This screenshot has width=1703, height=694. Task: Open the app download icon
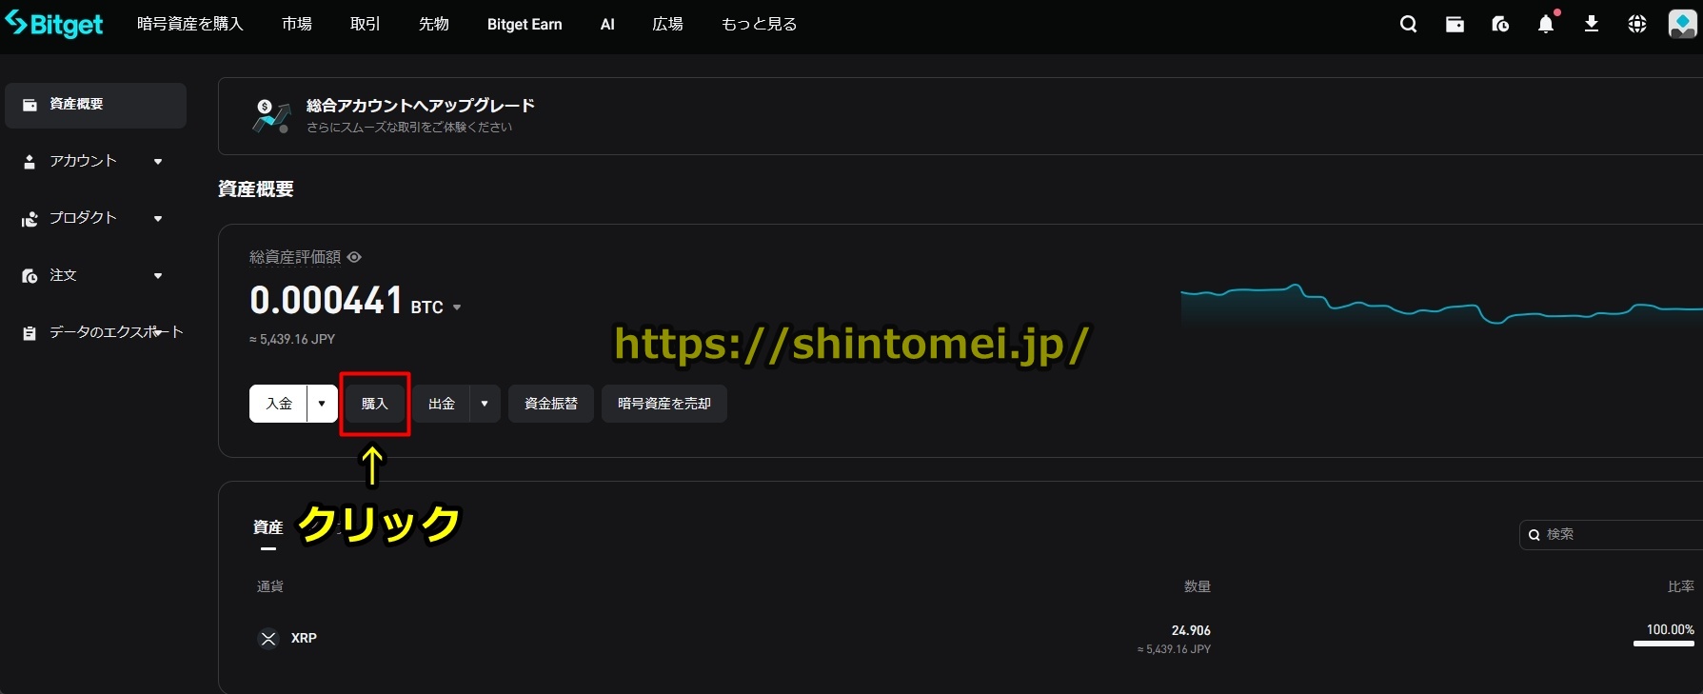(x=1592, y=24)
